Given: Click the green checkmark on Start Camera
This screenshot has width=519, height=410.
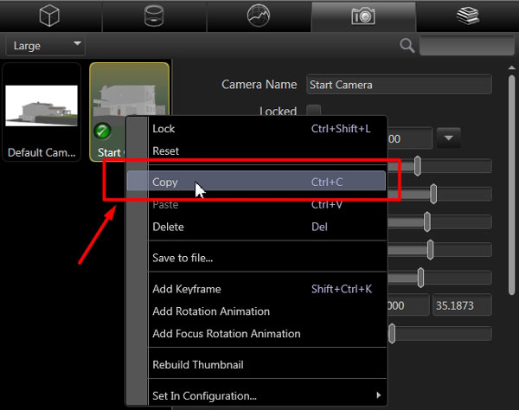Looking at the screenshot, I should click(103, 132).
